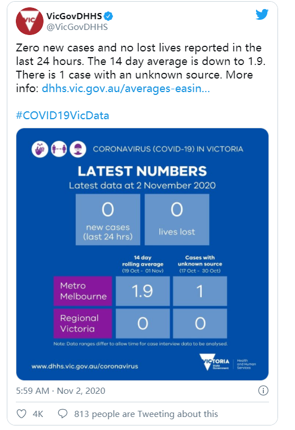Screen dimensions: 295x430
Task: Open the @VicGovDHHS handle
Action: tap(77, 27)
